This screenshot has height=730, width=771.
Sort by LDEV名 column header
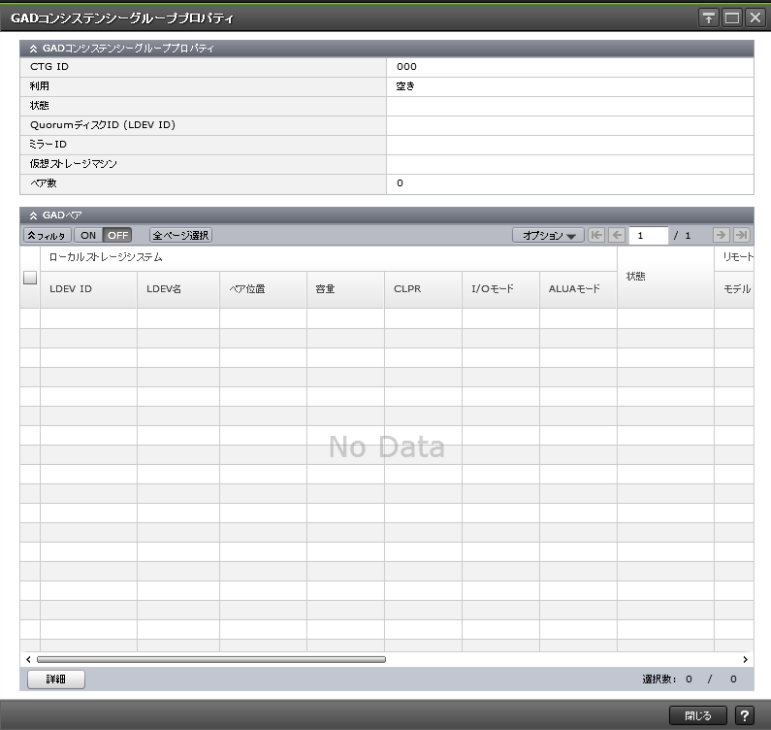click(x=178, y=289)
